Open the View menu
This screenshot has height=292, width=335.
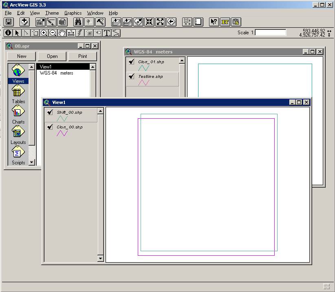tap(35, 13)
